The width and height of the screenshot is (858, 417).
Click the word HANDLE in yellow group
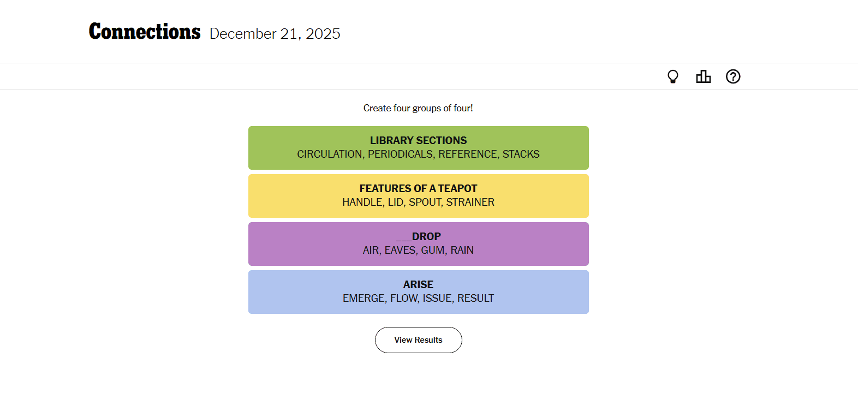[362, 202]
